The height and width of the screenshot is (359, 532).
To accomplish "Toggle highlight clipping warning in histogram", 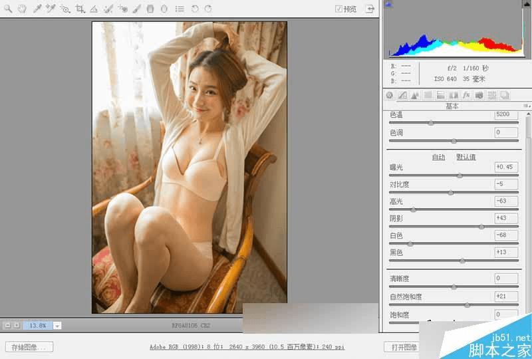I will (x=525, y=4).
